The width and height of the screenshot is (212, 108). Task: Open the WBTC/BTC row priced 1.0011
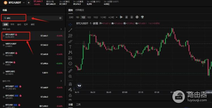point(33,73)
